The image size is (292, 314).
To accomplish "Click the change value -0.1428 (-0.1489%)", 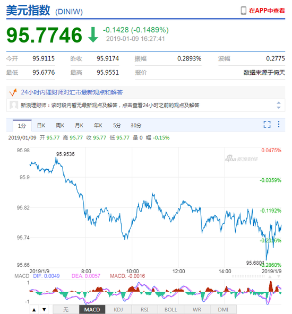I will pos(136,30).
